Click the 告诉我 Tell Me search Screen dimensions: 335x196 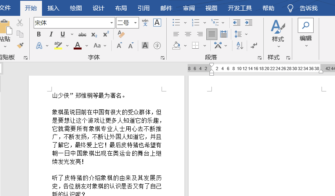pyautogui.click(x=302, y=8)
